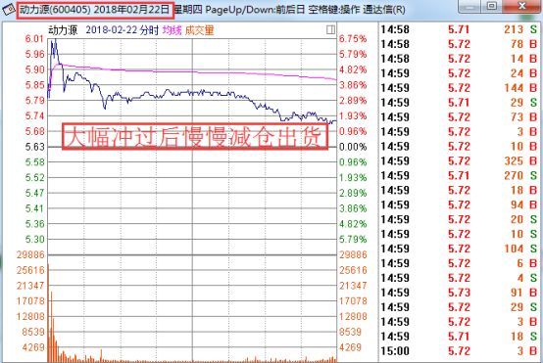
Task: Minimize the stock window
Action: pyautogui.click(x=470, y=6)
